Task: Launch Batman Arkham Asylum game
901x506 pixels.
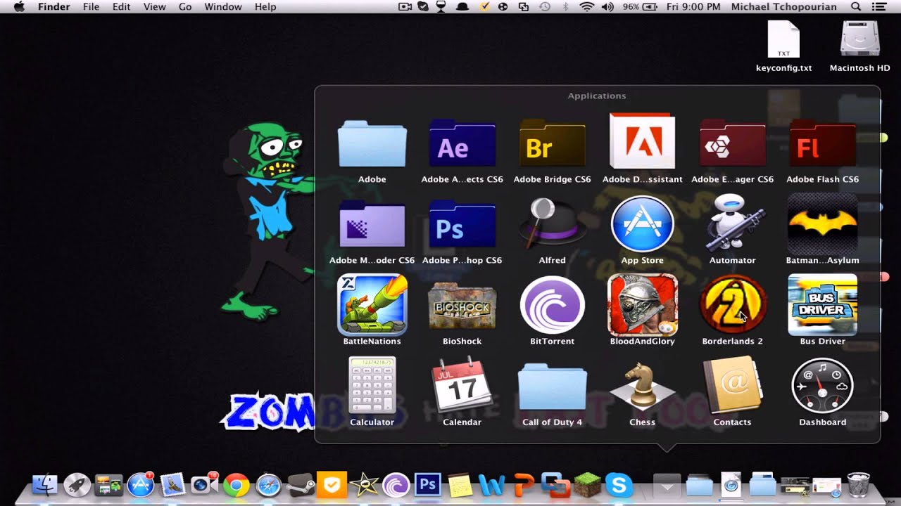Action: (822, 223)
